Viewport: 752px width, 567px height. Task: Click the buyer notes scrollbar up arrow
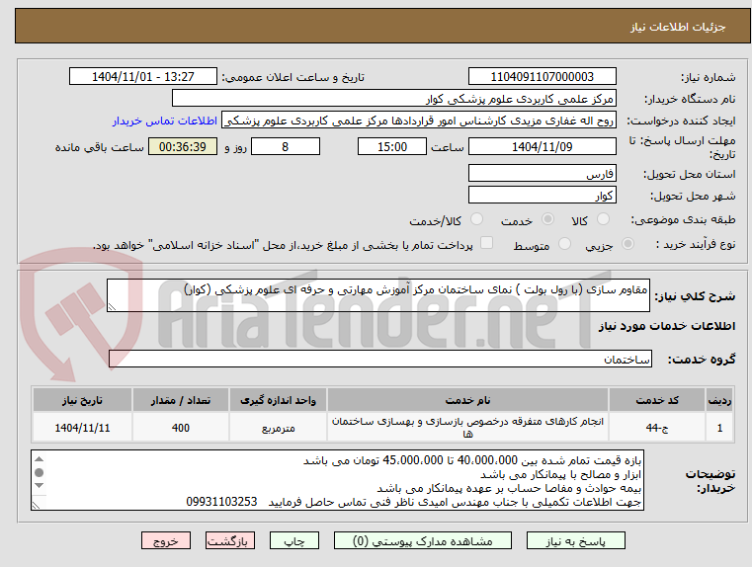(40, 458)
